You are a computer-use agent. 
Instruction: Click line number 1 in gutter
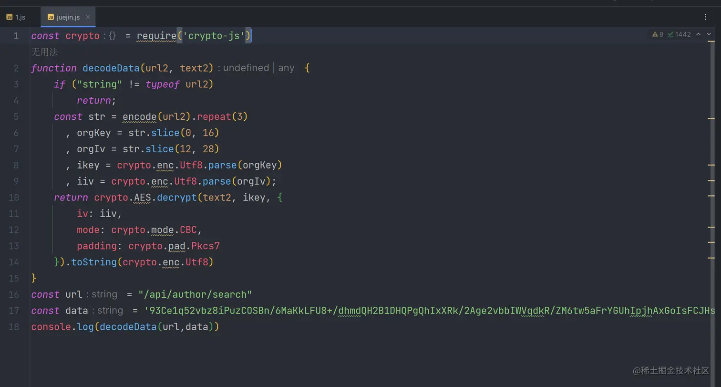[x=16, y=36]
